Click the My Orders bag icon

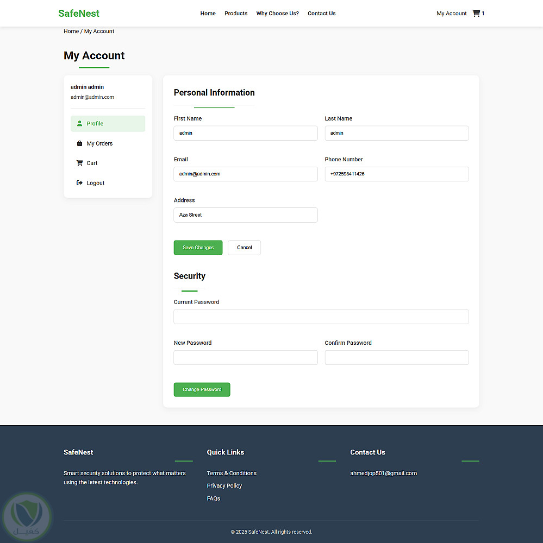79,143
